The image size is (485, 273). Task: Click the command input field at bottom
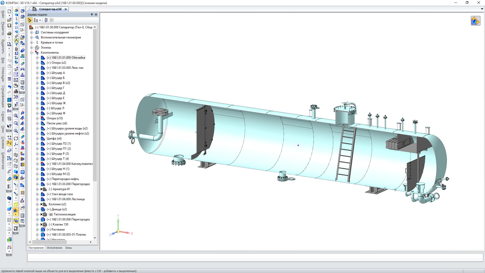[255, 257]
